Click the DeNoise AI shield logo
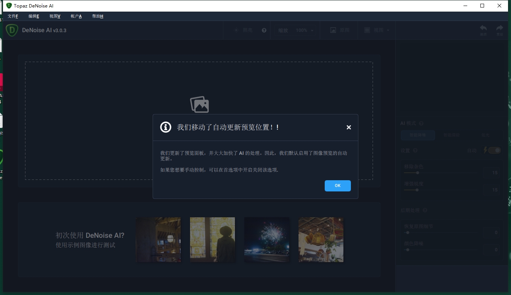The image size is (511, 295). pos(12,30)
